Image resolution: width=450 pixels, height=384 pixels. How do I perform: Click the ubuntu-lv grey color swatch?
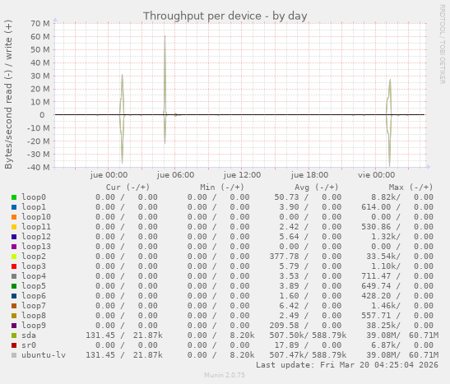(14, 355)
